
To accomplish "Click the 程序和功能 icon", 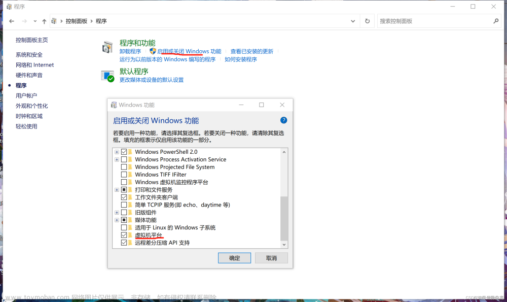I will (x=107, y=47).
